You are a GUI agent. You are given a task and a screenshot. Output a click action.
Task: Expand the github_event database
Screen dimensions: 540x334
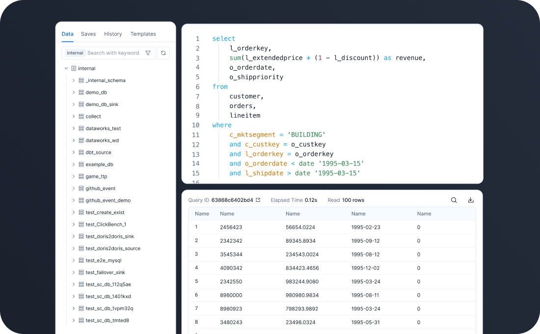[x=73, y=188]
